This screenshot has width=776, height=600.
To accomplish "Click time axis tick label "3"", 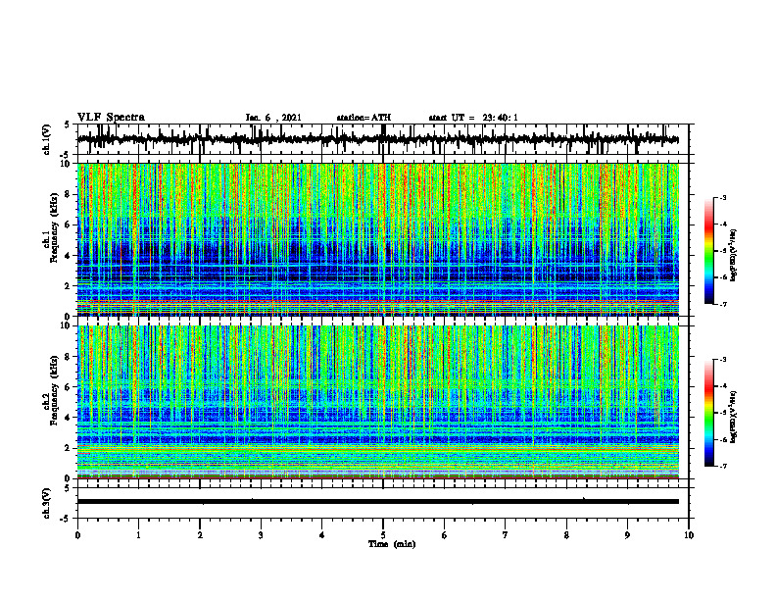I will pyautogui.click(x=261, y=535).
